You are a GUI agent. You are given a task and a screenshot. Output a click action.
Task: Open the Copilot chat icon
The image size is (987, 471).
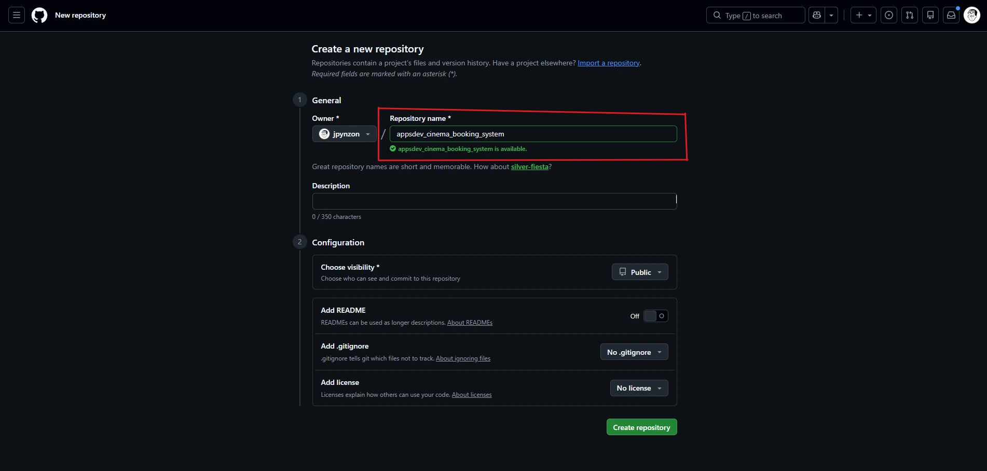pos(817,16)
